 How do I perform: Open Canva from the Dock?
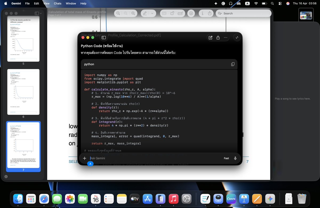point(231,199)
